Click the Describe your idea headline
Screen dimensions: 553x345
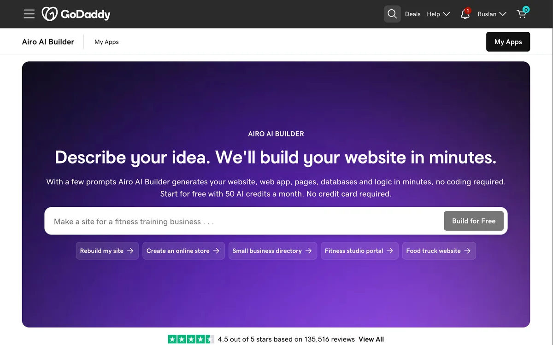pyautogui.click(x=276, y=158)
